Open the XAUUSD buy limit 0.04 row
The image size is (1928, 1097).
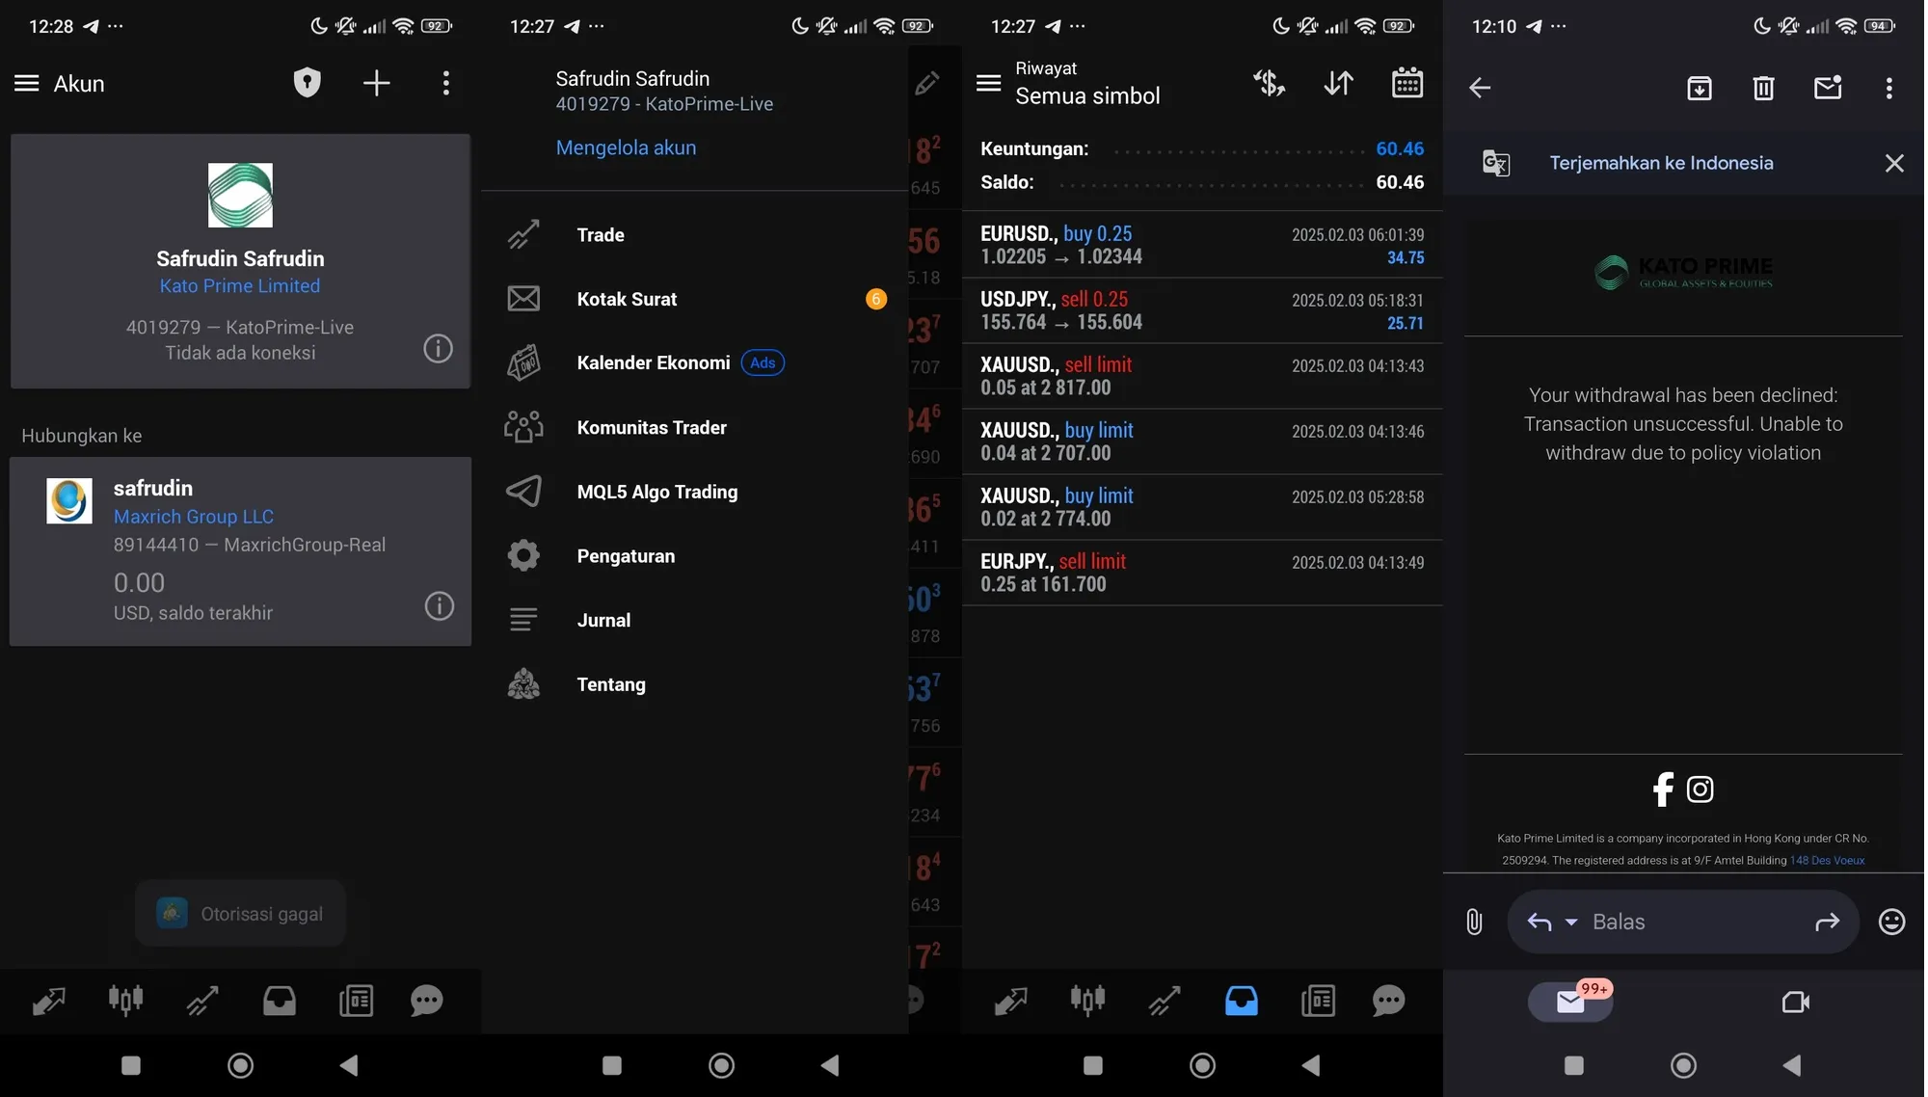[x=1202, y=441]
